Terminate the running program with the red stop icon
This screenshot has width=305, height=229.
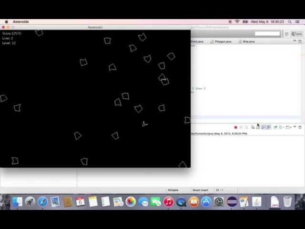(x=236, y=127)
